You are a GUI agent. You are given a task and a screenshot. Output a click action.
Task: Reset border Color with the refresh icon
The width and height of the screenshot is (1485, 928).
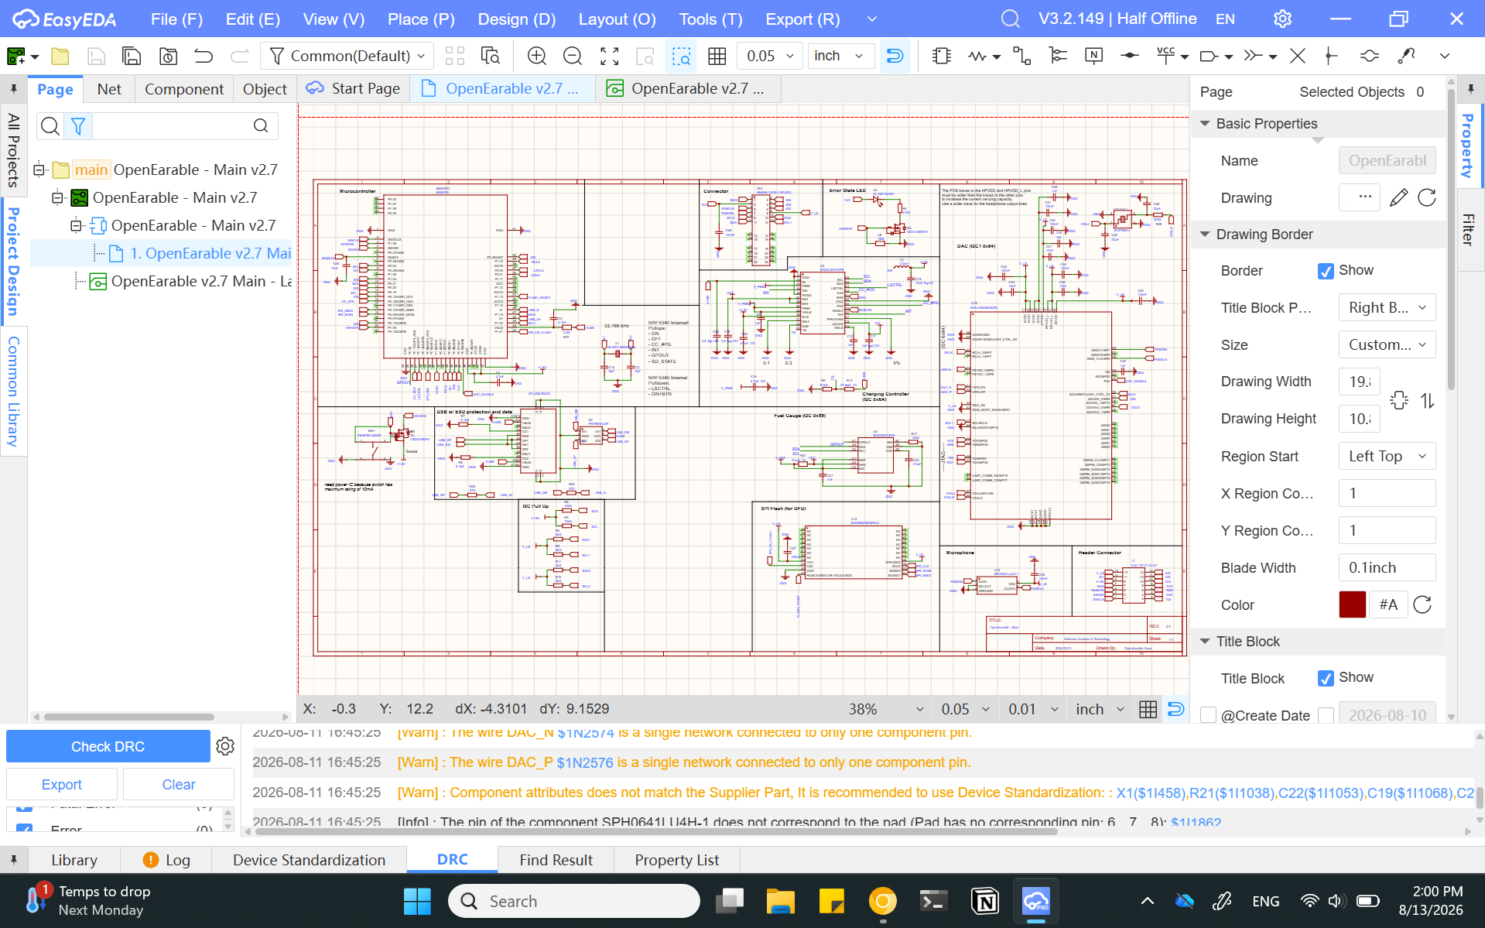1422,604
